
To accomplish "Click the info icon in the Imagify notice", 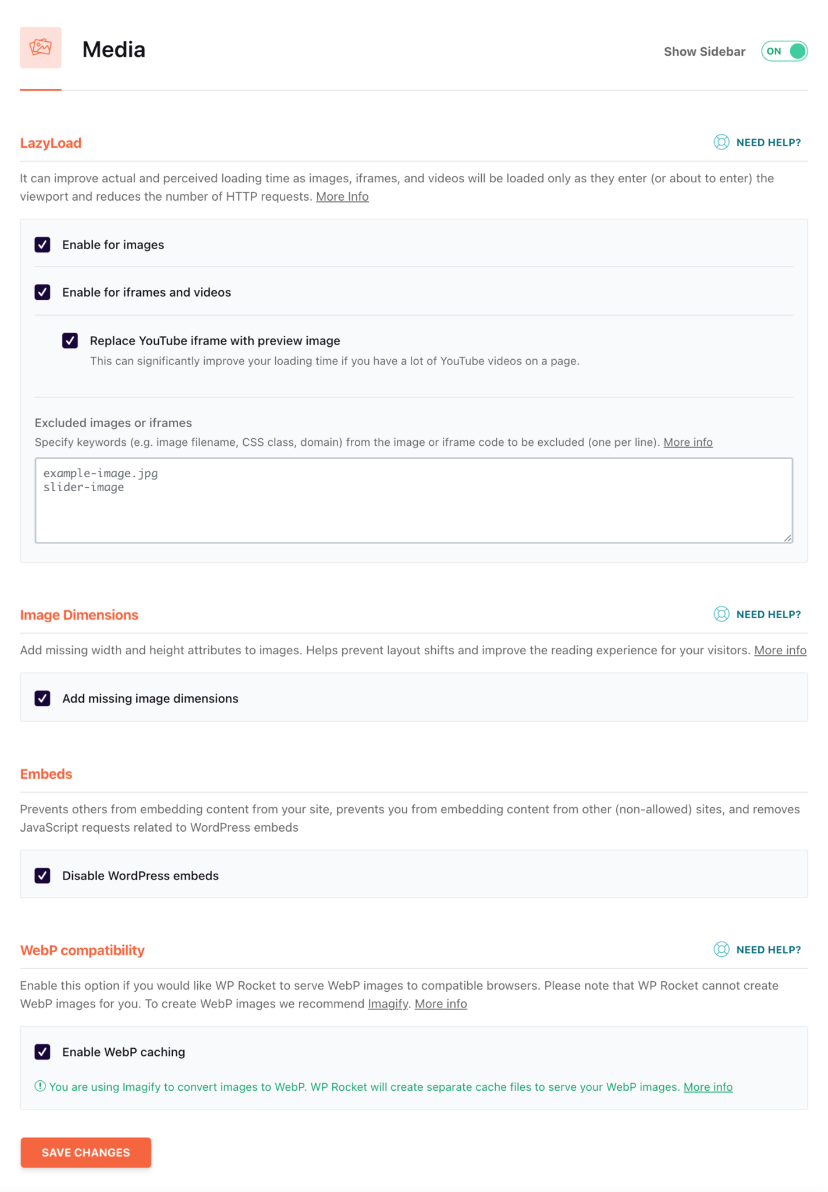I will click(x=40, y=1086).
